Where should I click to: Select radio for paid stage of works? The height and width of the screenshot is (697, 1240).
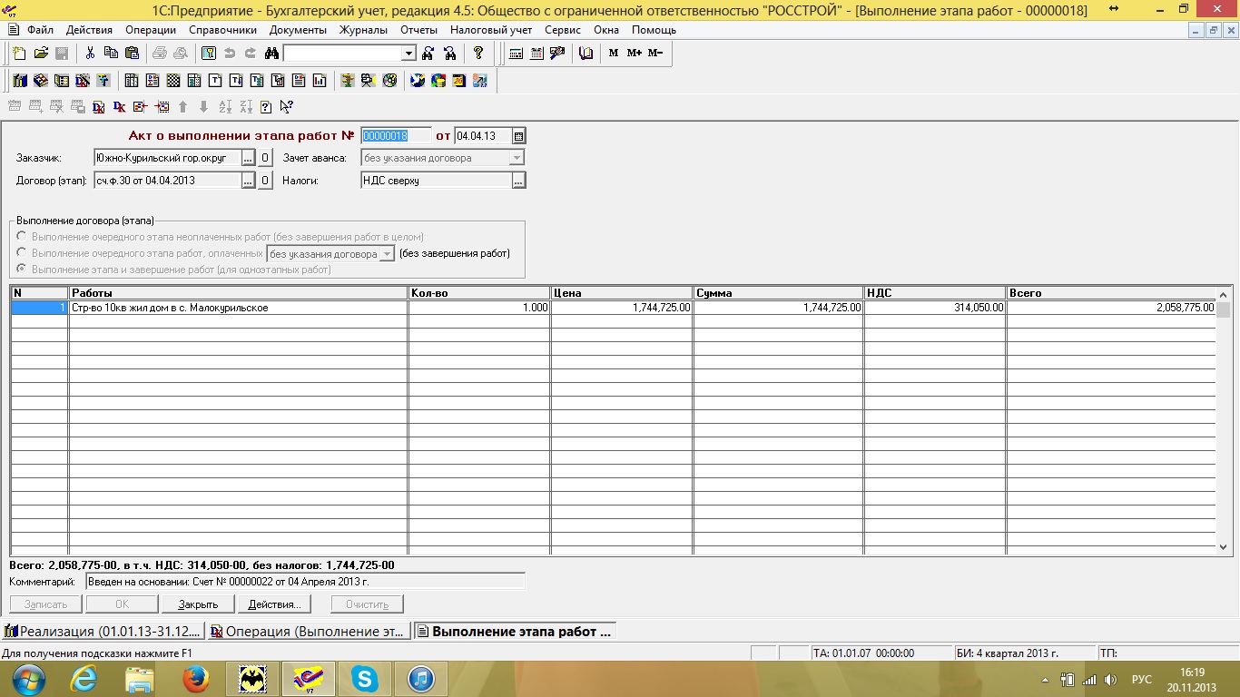coord(22,253)
